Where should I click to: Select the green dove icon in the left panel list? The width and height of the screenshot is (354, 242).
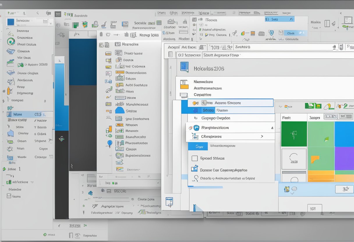tap(10, 41)
